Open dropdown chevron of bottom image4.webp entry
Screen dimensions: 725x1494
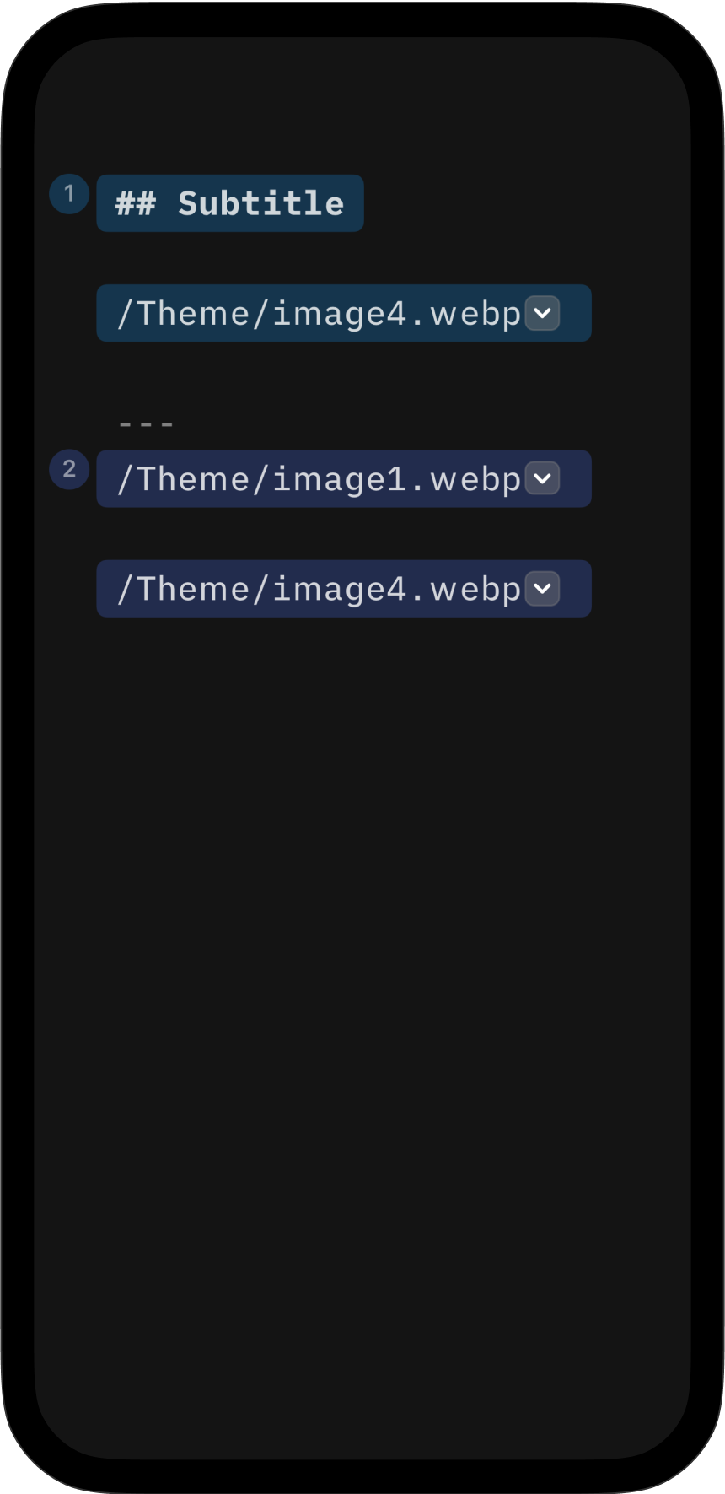tap(542, 588)
